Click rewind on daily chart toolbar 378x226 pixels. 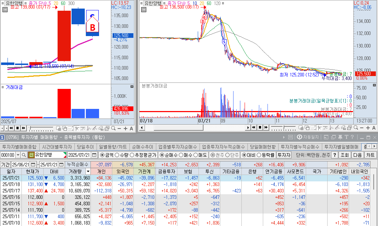(x=11, y=128)
